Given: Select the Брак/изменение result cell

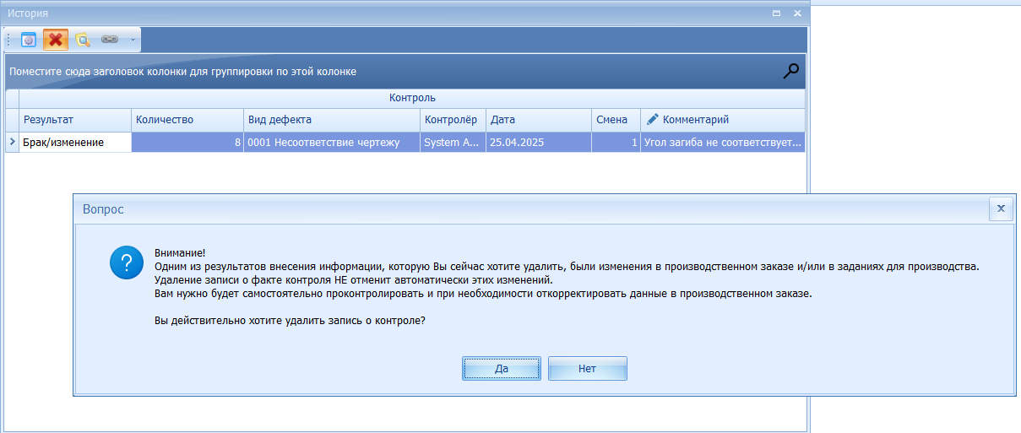Looking at the screenshot, I should click(x=75, y=143).
